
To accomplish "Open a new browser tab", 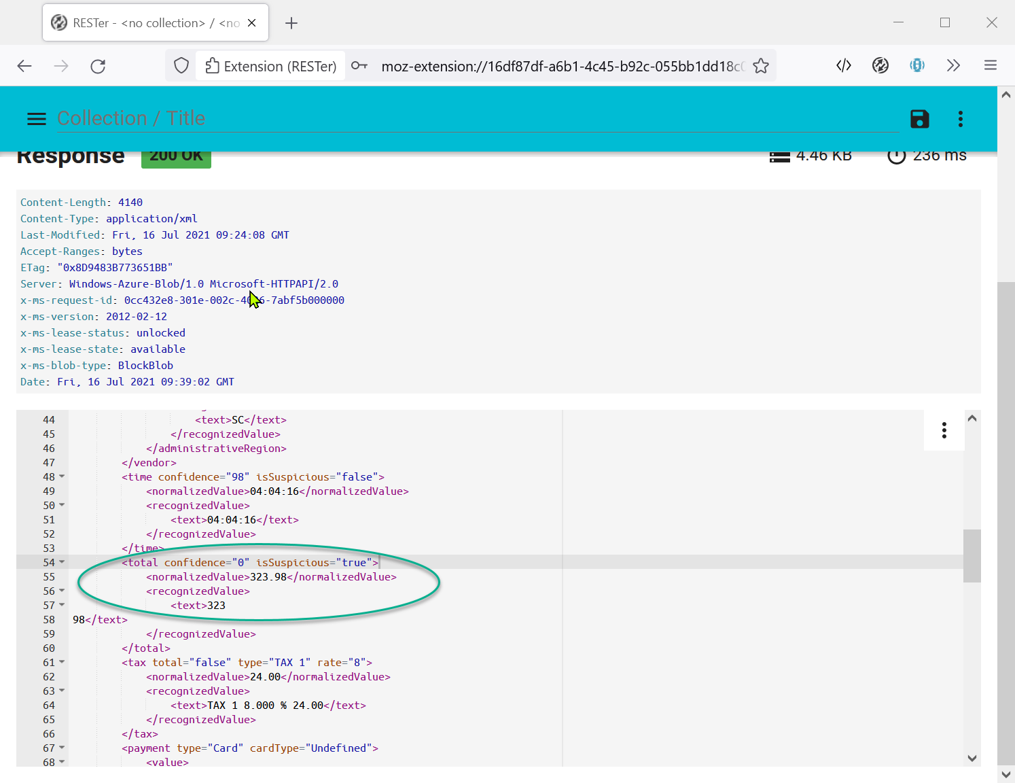I will pos(291,23).
